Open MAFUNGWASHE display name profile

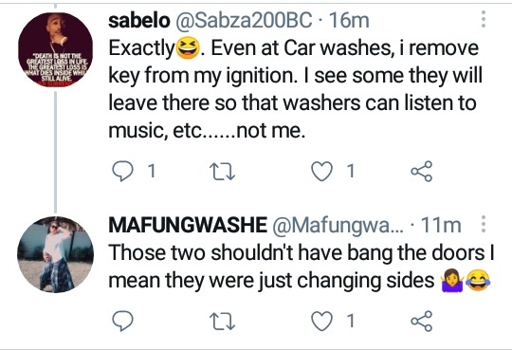coord(188,225)
